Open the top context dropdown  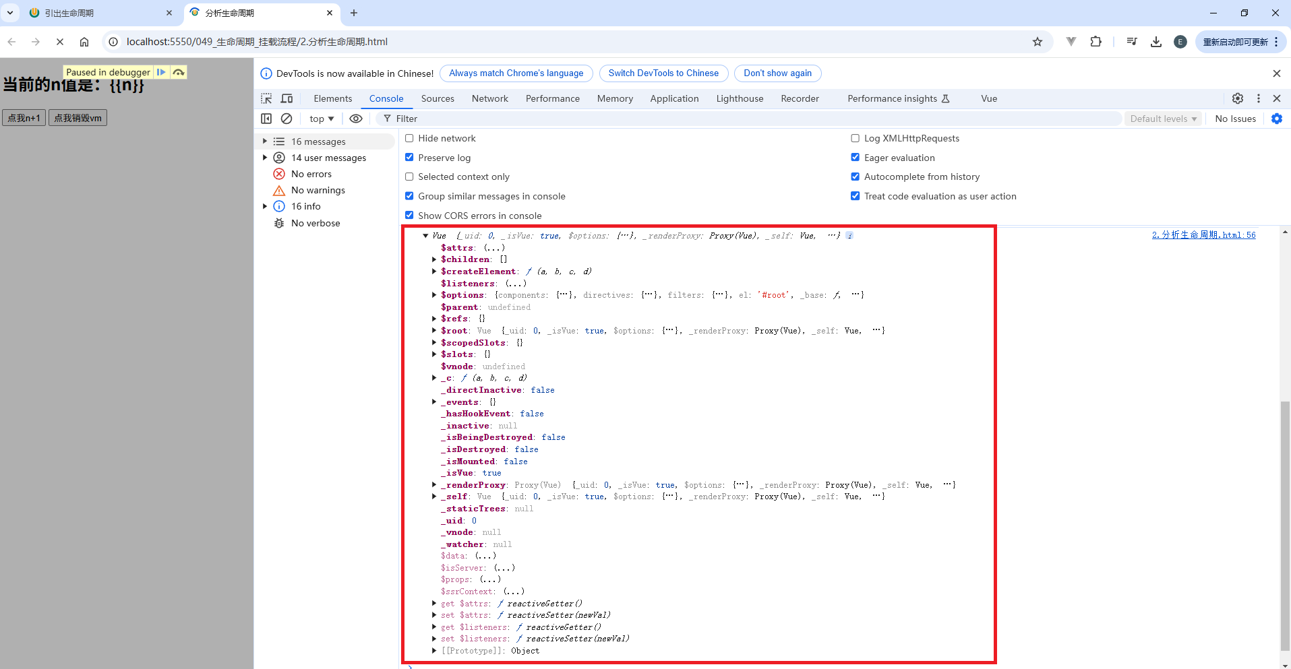[322, 119]
